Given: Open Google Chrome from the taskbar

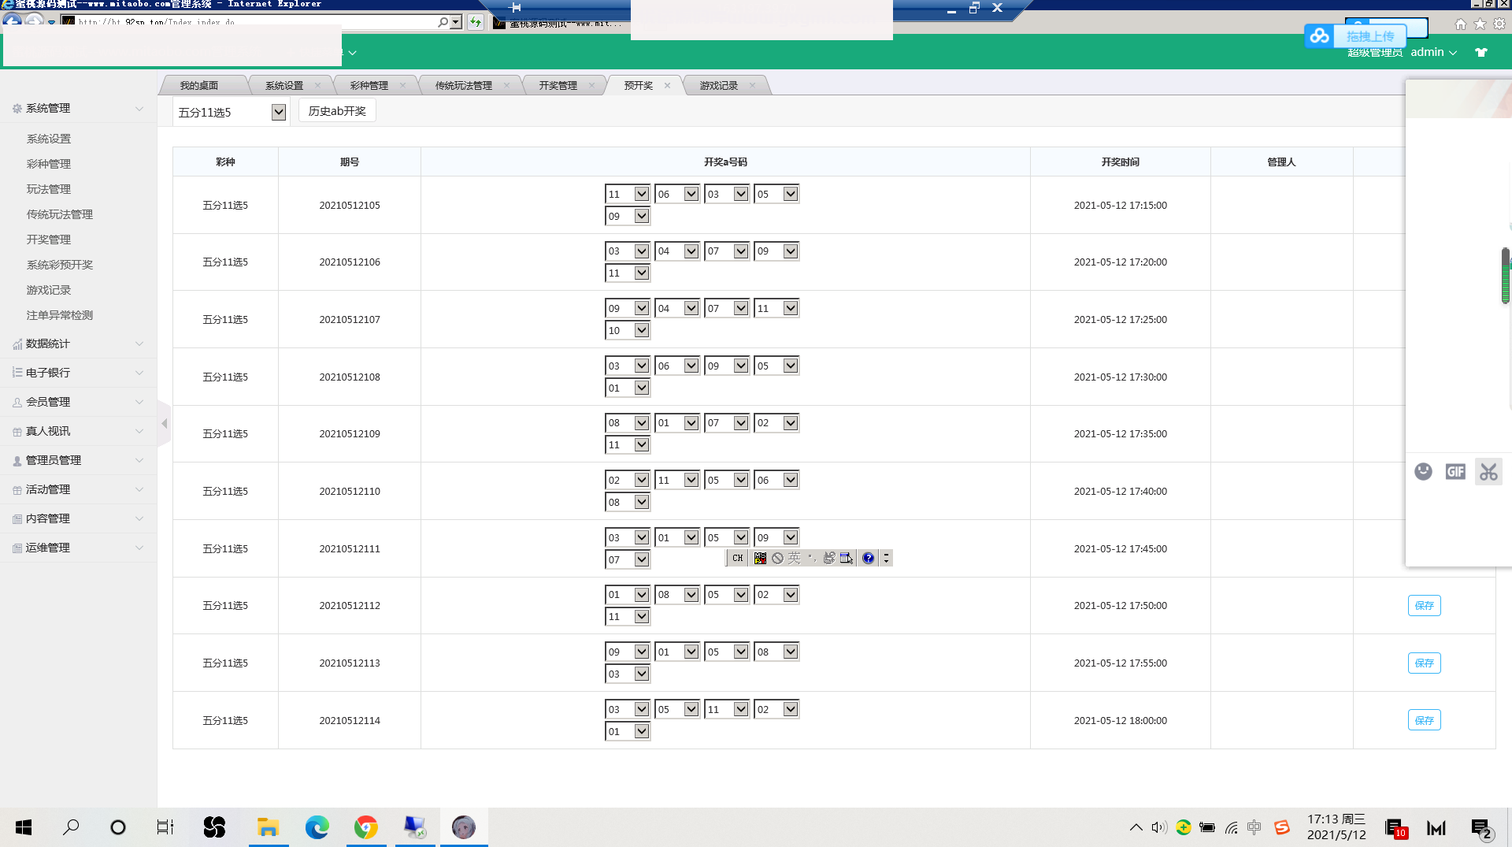Looking at the screenshot, I should pyautogui.click(x=365, y=827).
